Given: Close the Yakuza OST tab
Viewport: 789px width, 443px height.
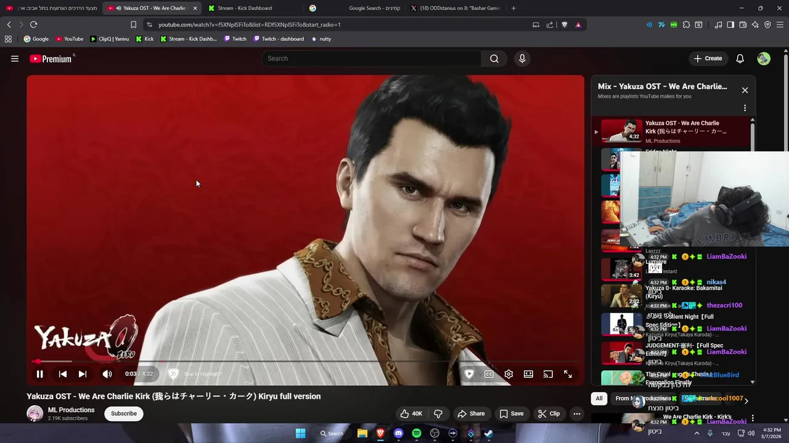Looking at the screenshot, I should click(195, 8).
